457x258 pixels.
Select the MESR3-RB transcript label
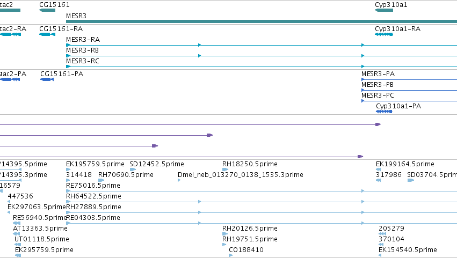83,50
